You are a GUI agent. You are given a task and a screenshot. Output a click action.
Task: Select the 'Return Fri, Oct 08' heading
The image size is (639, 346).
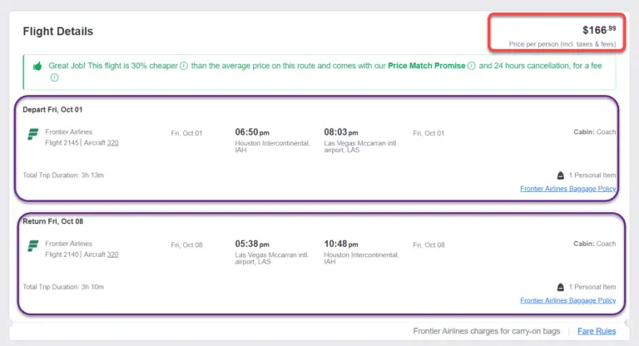53,221
